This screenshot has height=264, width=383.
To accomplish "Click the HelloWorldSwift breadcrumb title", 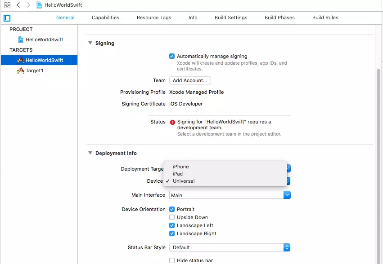I will 63,5.
